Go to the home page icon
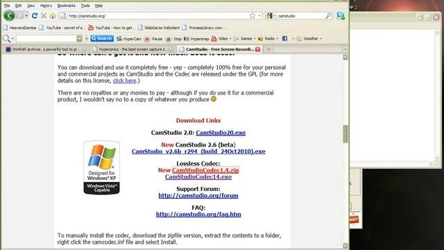 [53, 16]
